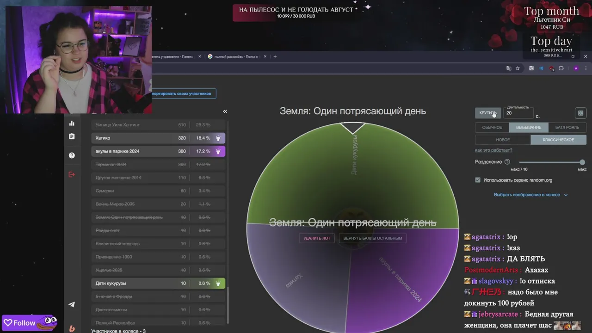
Task: Click the gray Хатико wheel segment
Action: click(298, 277)
